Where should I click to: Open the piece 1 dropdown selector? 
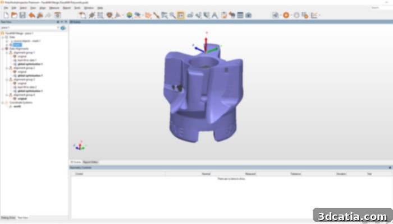[30, 28]
